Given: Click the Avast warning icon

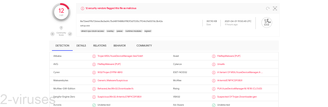Looking at the screenshot, I should coord(214,56).
